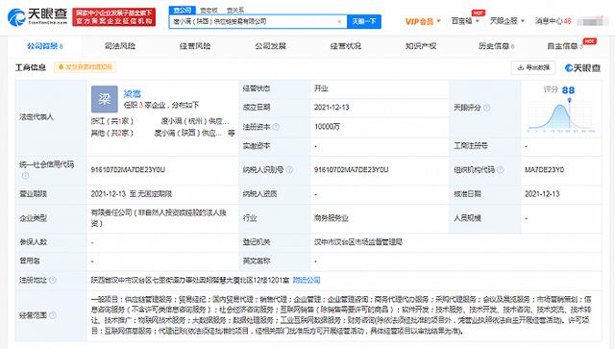This screenshot has height=349, width=615.
Task: Click the 开业 business status value
Action: tap(321, 88)
